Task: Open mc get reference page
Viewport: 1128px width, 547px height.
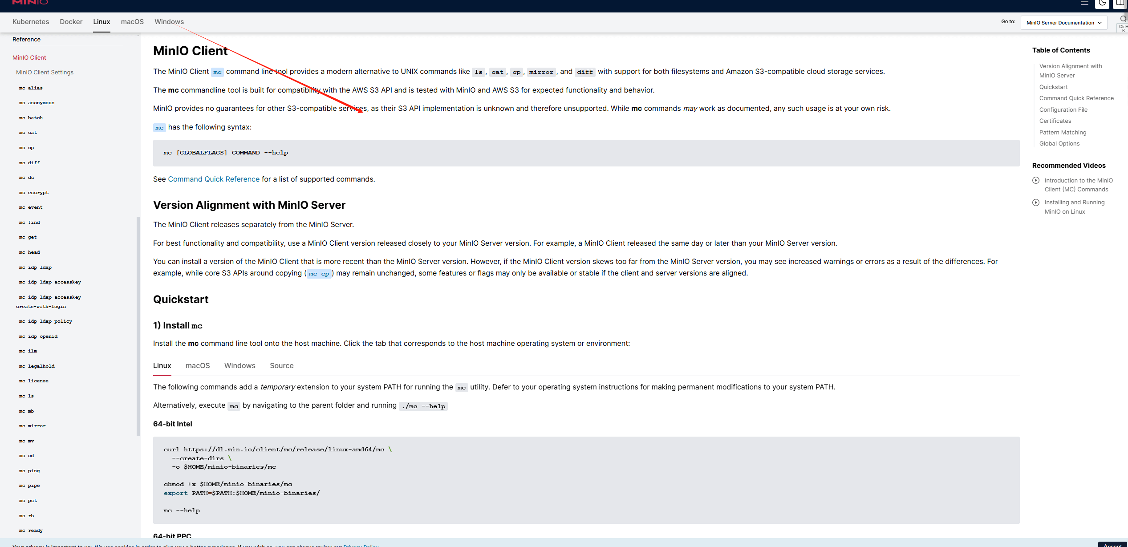Action: coord(28,237)
